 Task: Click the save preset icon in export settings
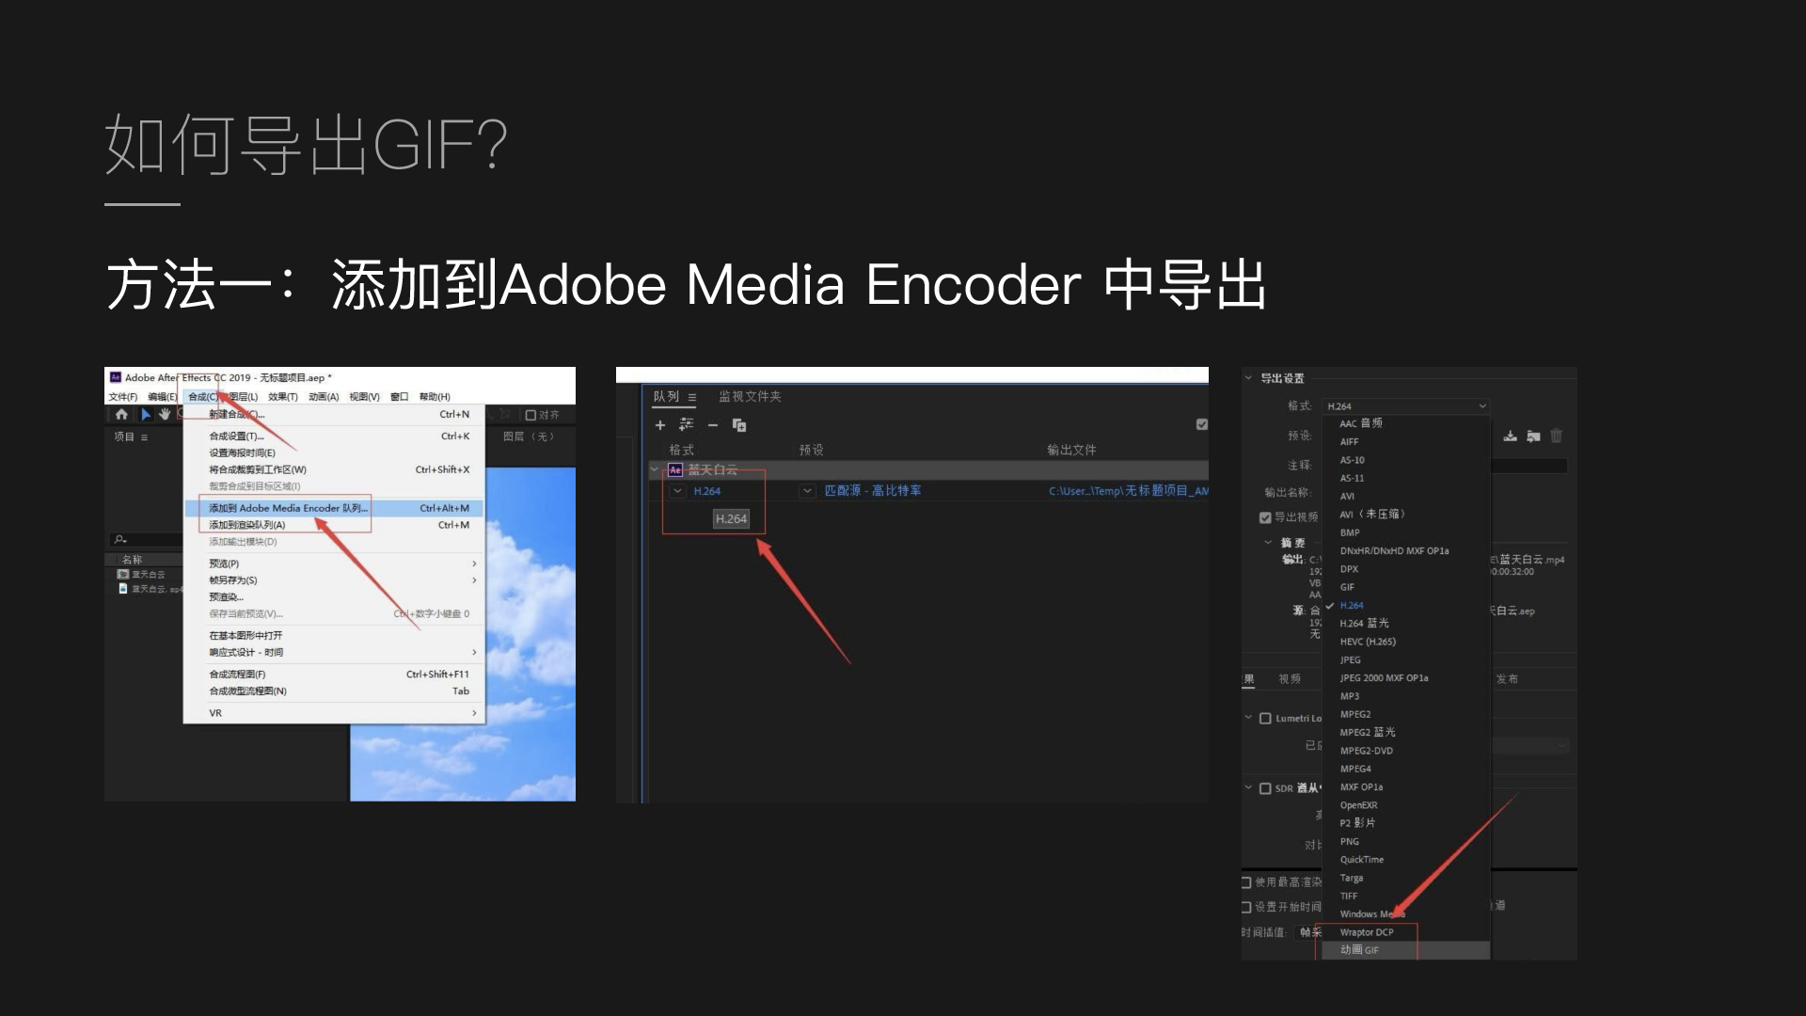1510,436
